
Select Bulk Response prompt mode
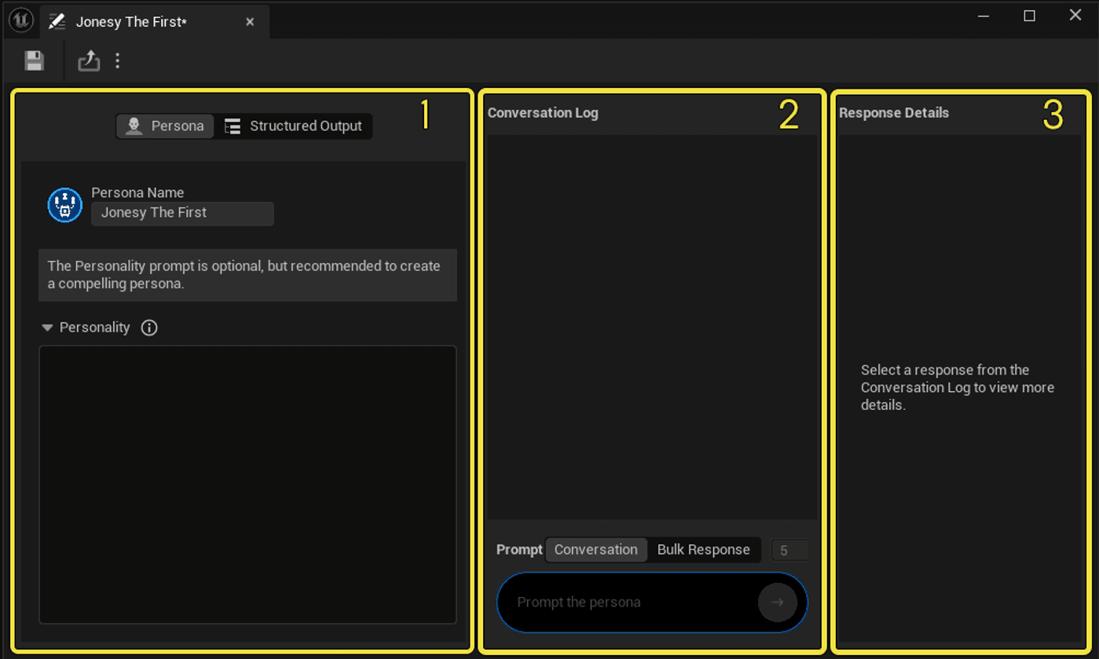[x=704, y=550]
